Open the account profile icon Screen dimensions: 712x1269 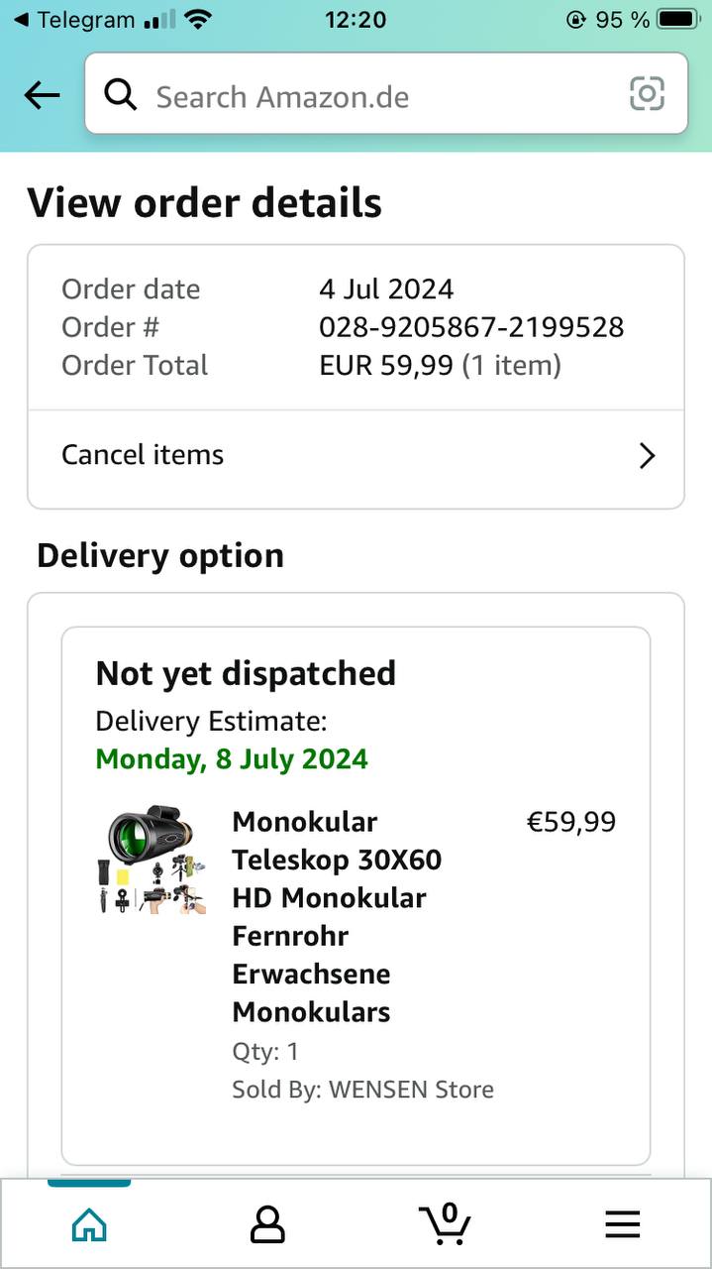coord(267,1225)
